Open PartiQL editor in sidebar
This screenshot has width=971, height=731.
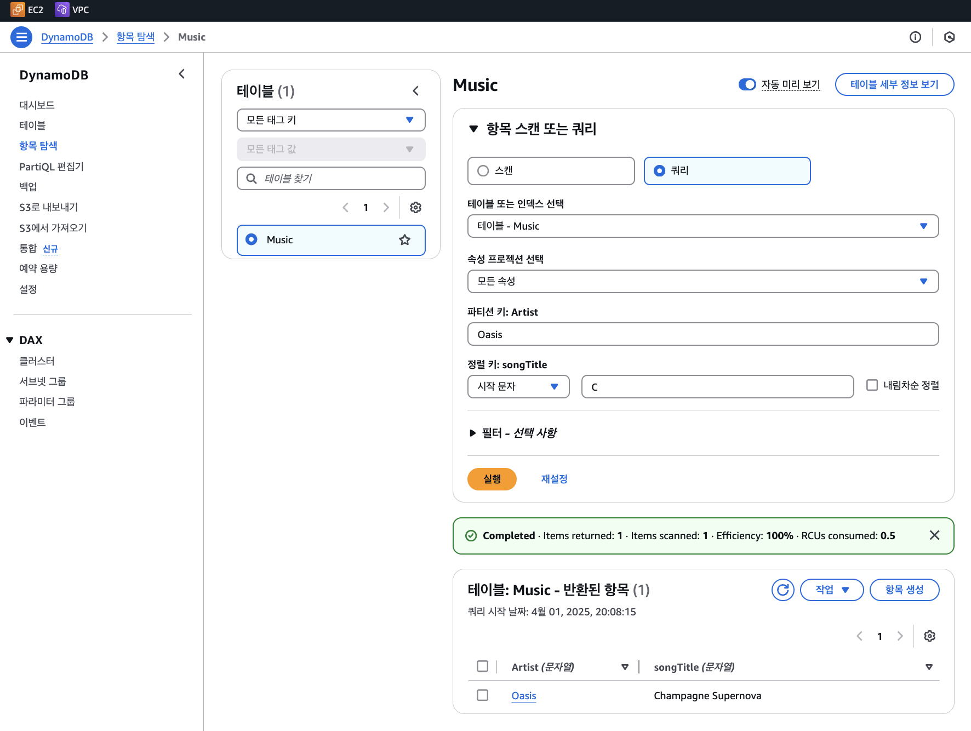pyautogui.click(x=52, y=167)
